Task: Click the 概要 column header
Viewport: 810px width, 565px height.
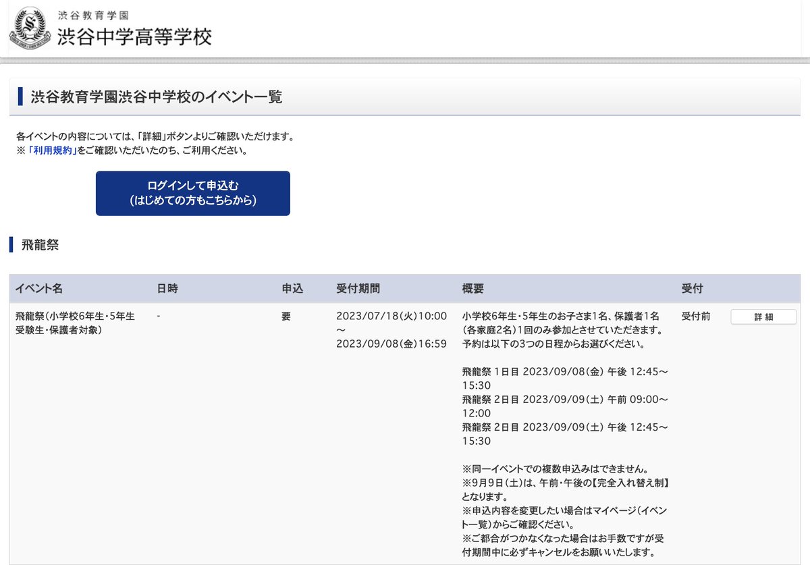Action: click(x=473, y=288)
